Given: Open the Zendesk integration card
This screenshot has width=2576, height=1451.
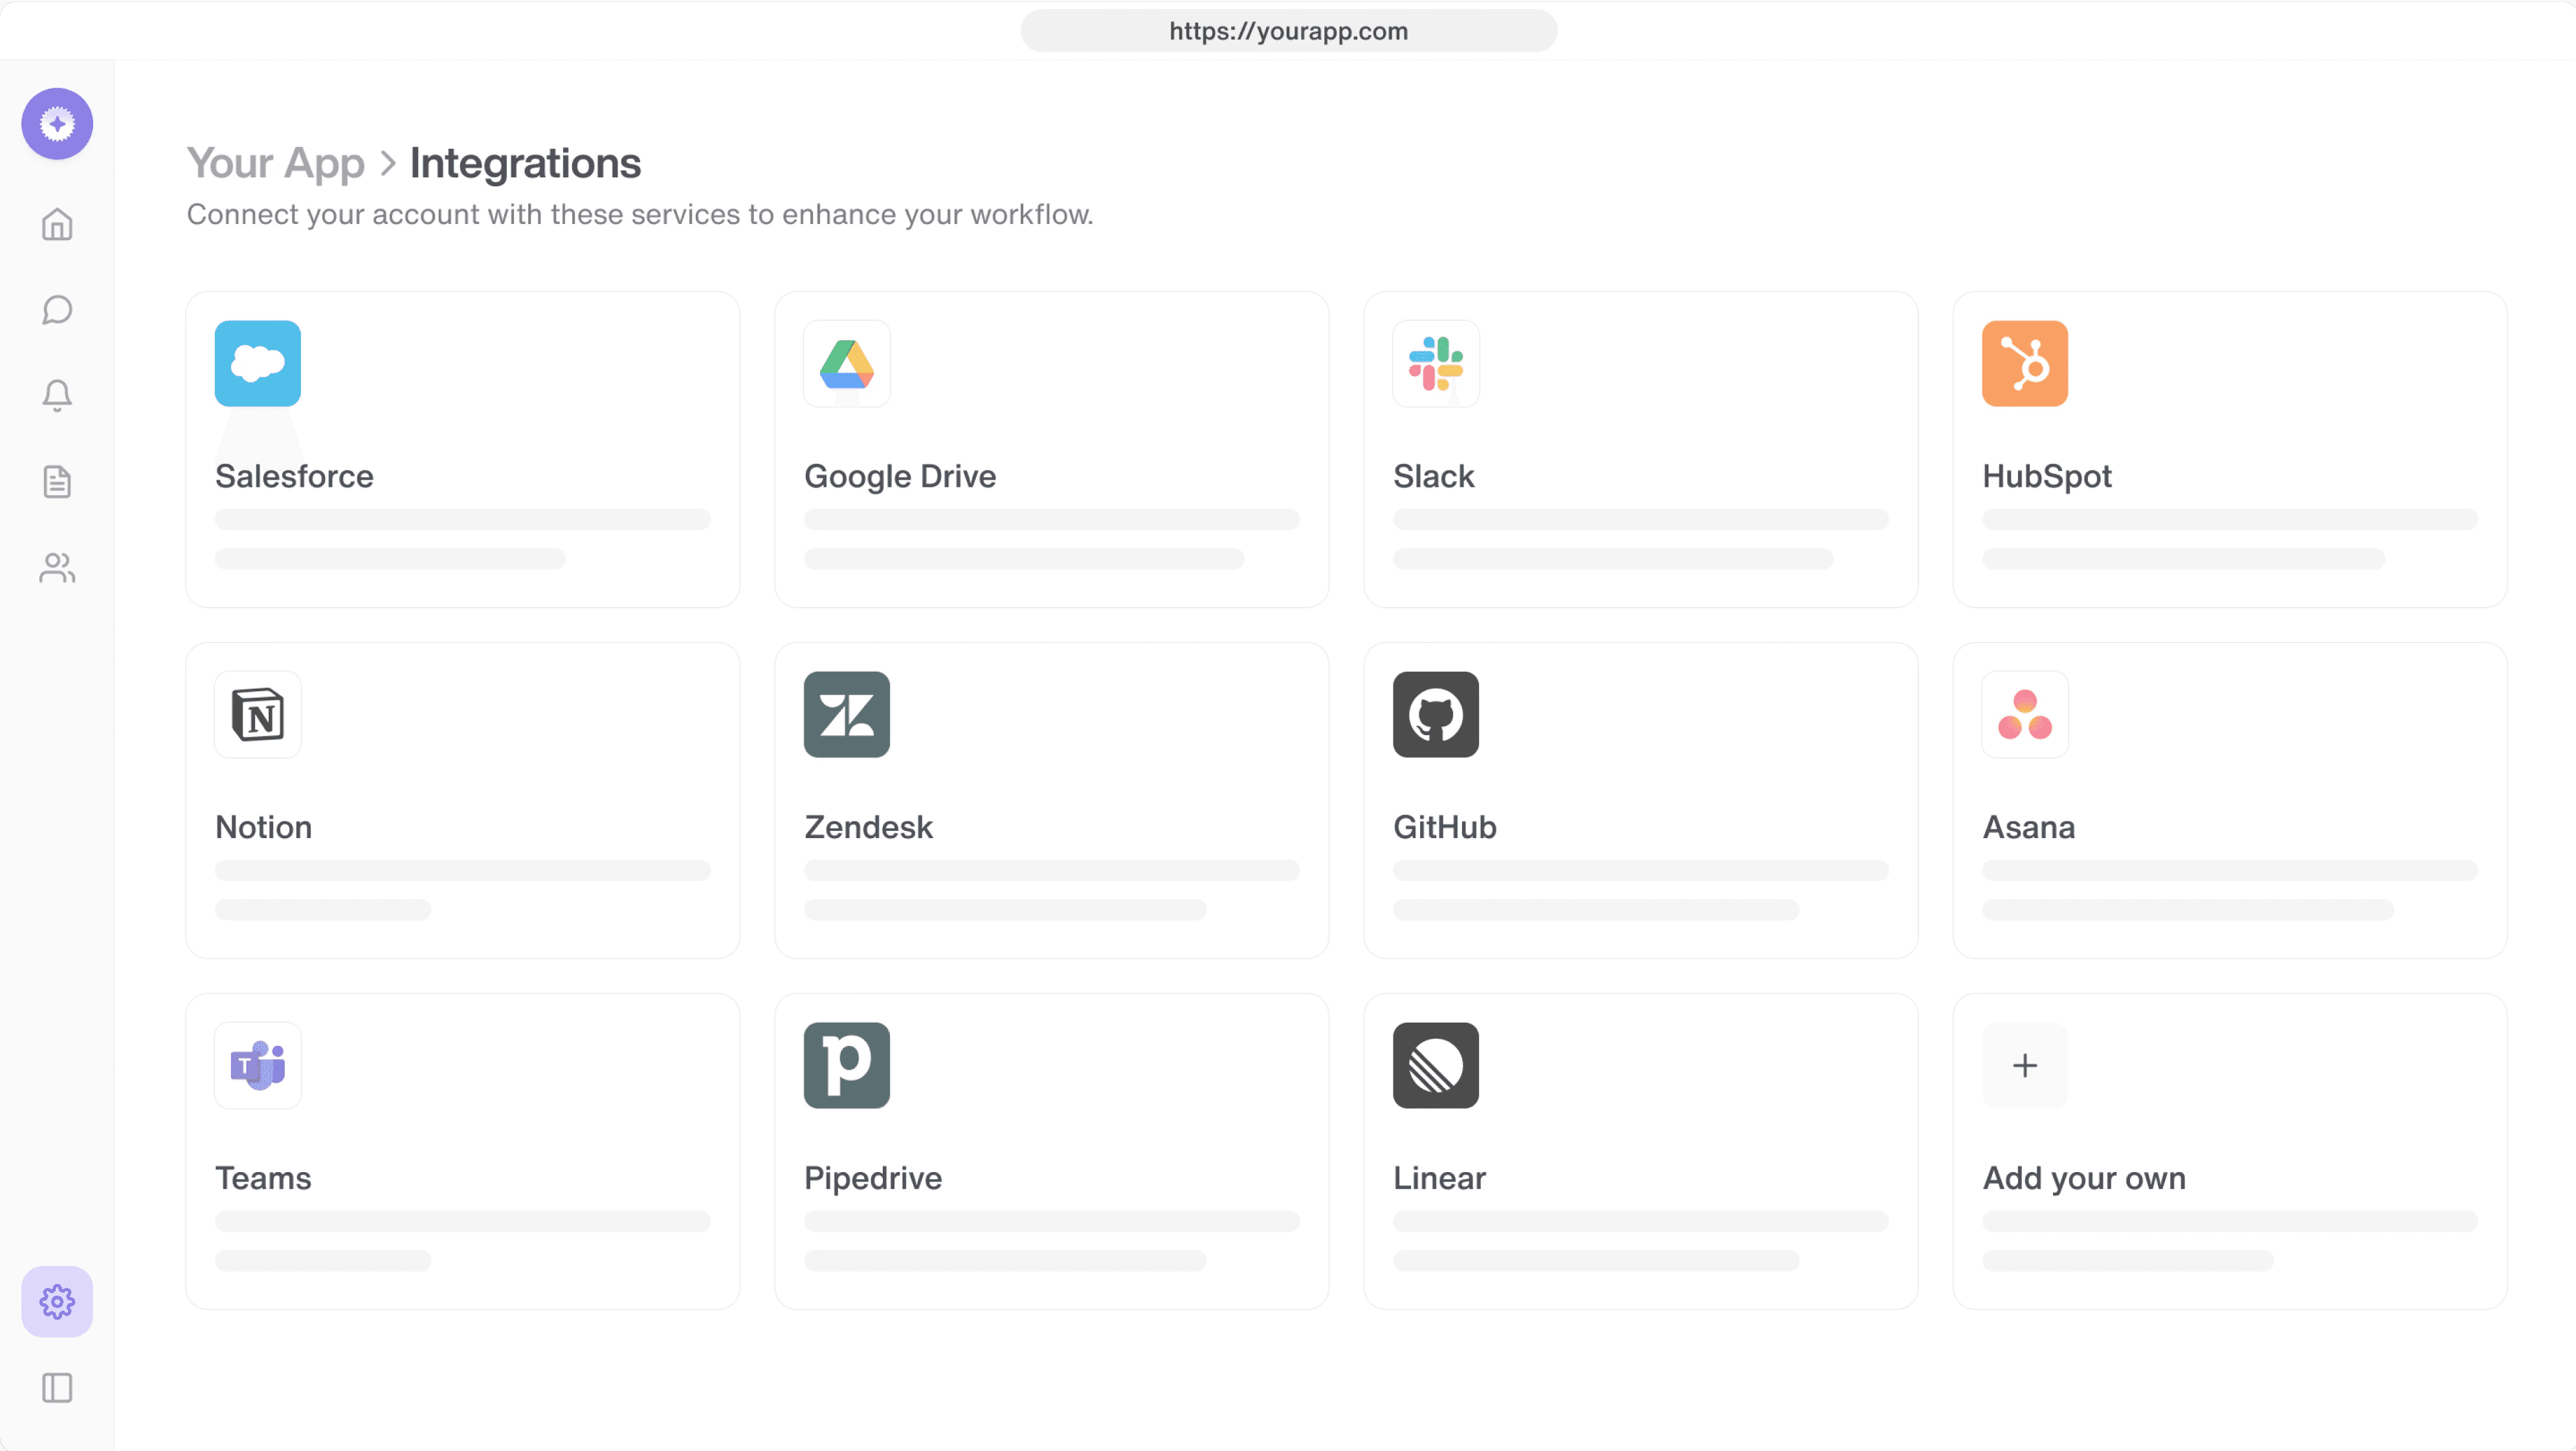Looking at the screenshot, I should (x=1051, y=800).
